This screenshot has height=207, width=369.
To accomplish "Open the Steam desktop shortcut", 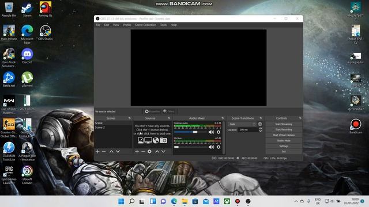I will (x=27, y=9).
